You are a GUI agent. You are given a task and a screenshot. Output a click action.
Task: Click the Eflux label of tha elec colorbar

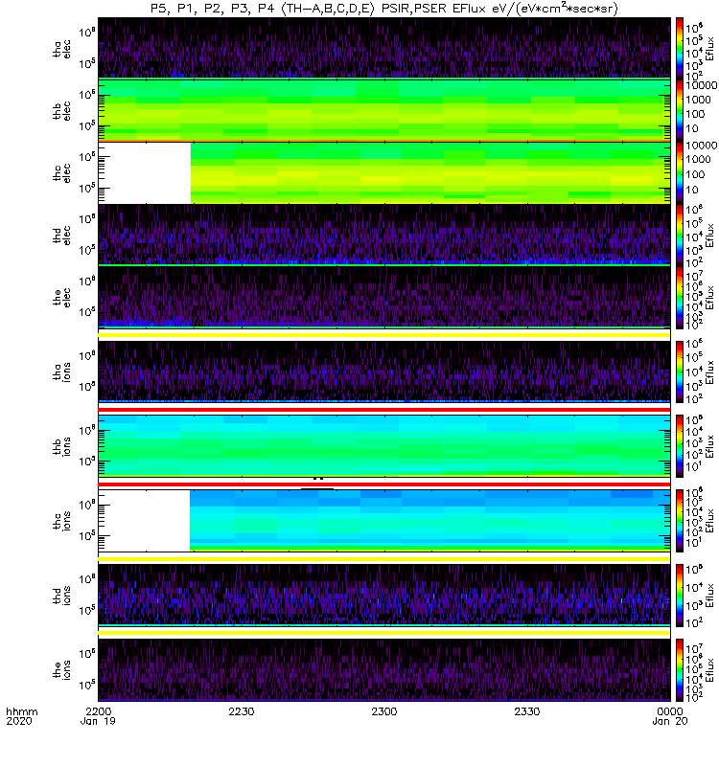[709, 49]
